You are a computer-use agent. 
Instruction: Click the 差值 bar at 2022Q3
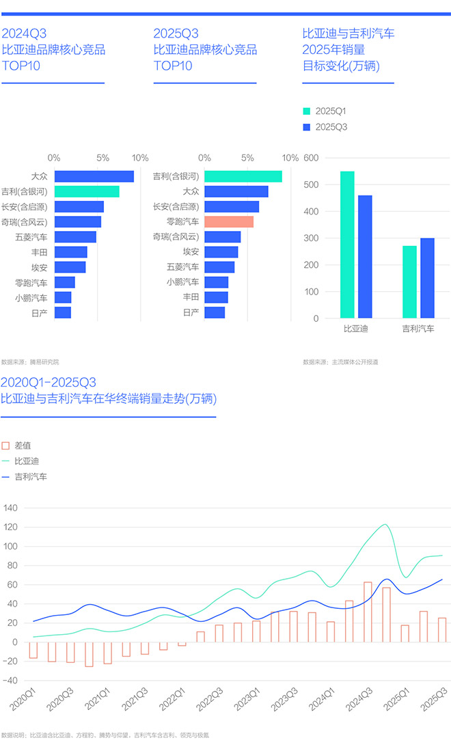pos(219,633)
